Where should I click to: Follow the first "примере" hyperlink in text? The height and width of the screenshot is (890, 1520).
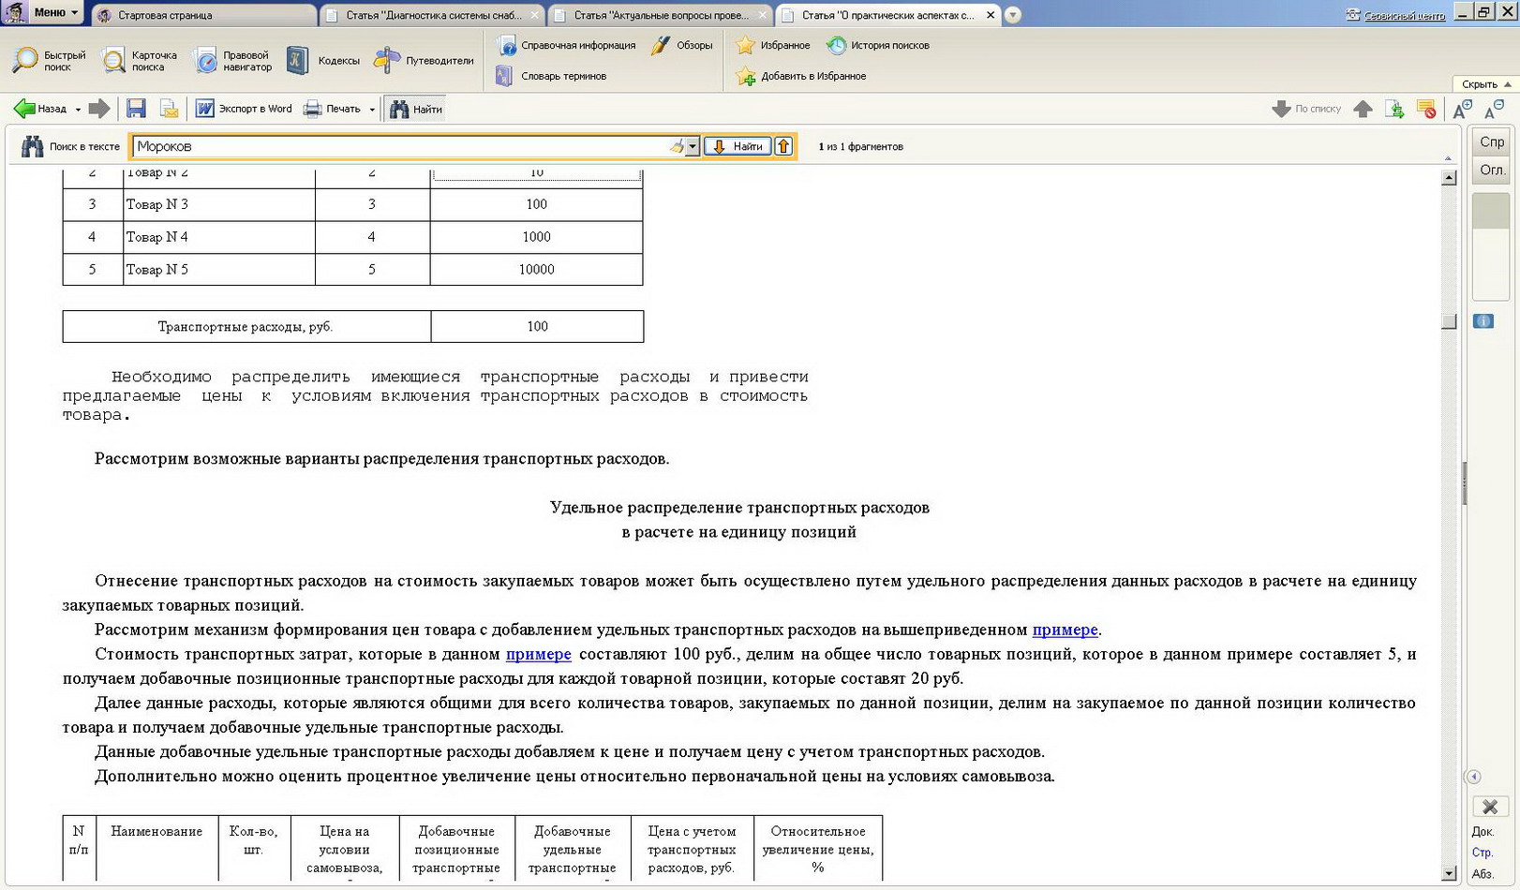coord(1065,630)
